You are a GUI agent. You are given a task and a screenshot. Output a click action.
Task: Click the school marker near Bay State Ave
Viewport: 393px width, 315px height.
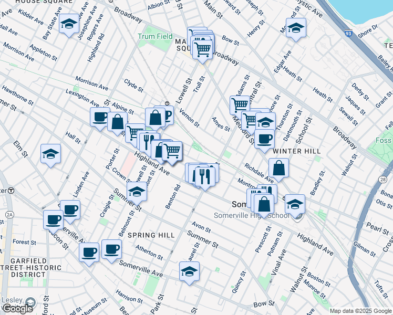click(x=69, y=24)
